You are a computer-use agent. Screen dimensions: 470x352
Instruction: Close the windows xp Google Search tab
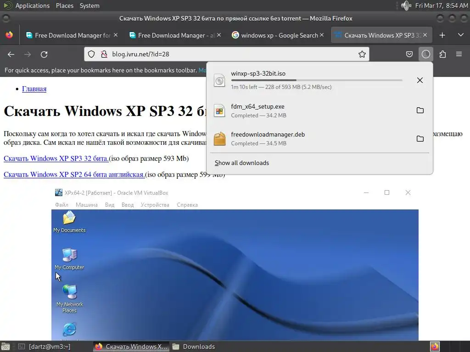tap(322, 35)
